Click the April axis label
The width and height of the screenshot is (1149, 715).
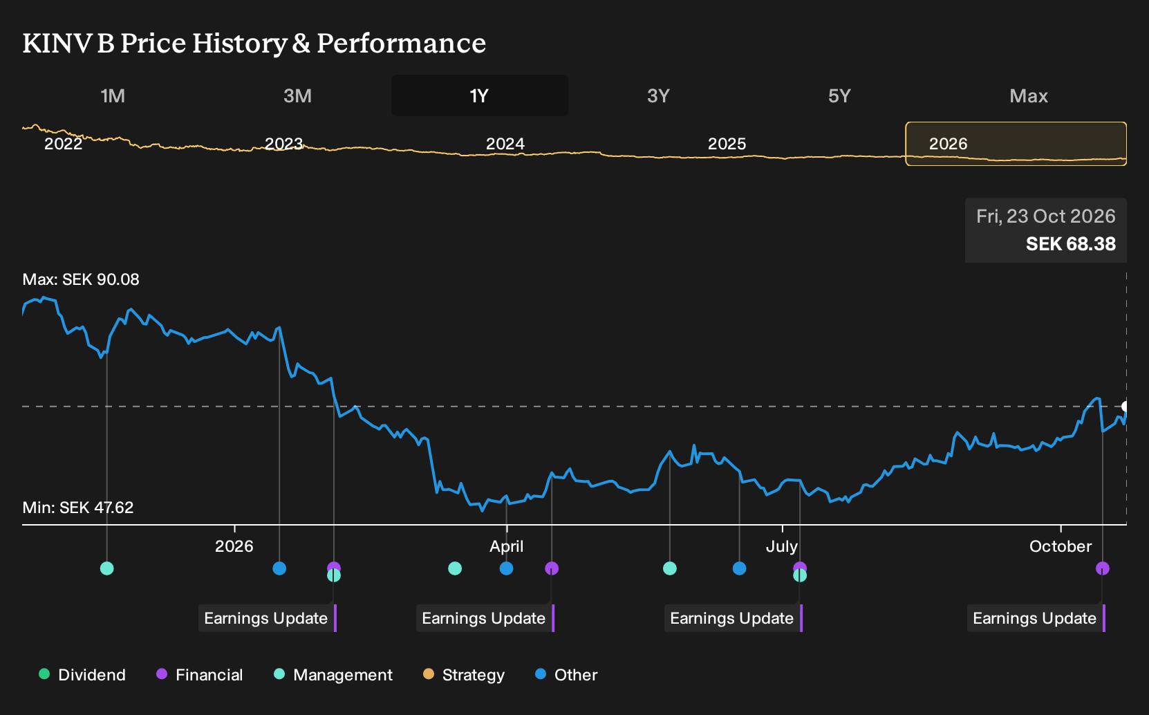pyautogui.click(x=507, y=546)
